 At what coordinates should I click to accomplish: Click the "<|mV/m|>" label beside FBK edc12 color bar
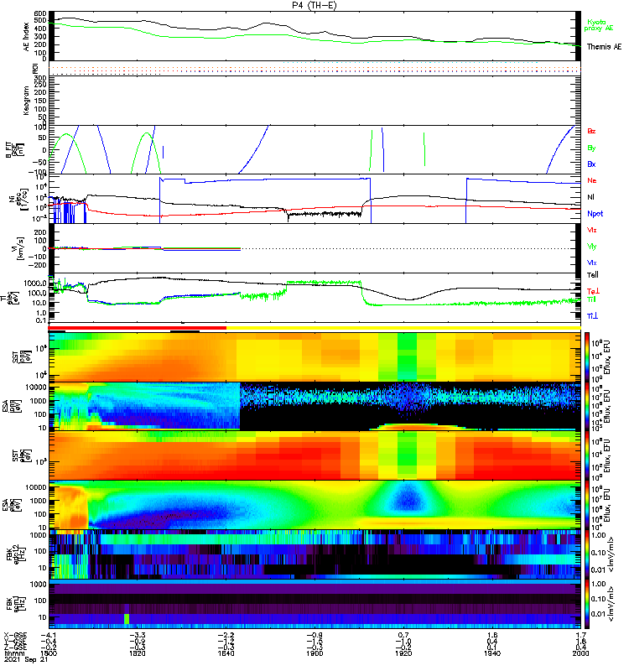click(611, 554)
